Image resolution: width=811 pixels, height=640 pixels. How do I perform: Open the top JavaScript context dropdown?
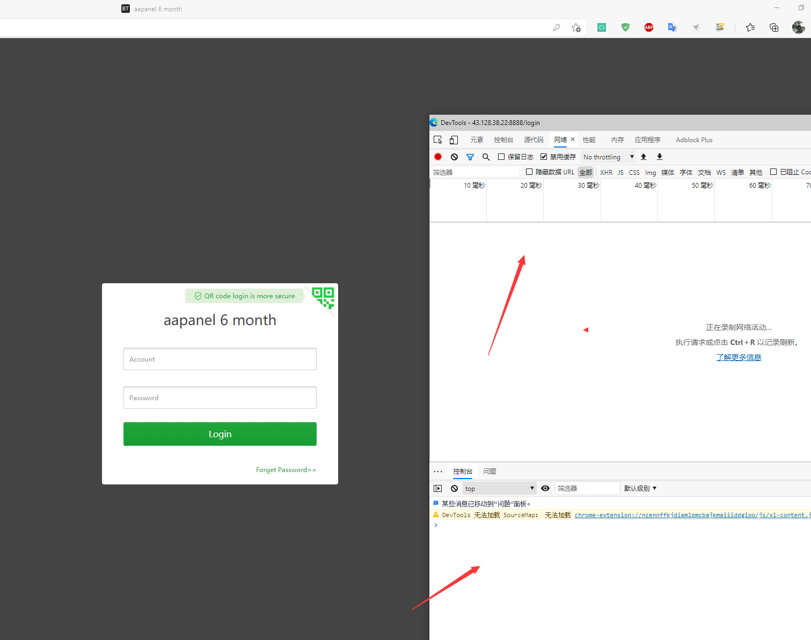pyautogui.click(x=500, y=488)
